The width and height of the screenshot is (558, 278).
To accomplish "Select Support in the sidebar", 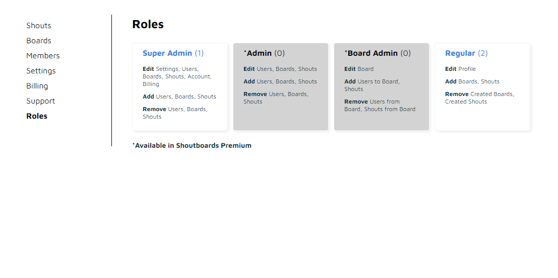I will click(x=41, y=101).
